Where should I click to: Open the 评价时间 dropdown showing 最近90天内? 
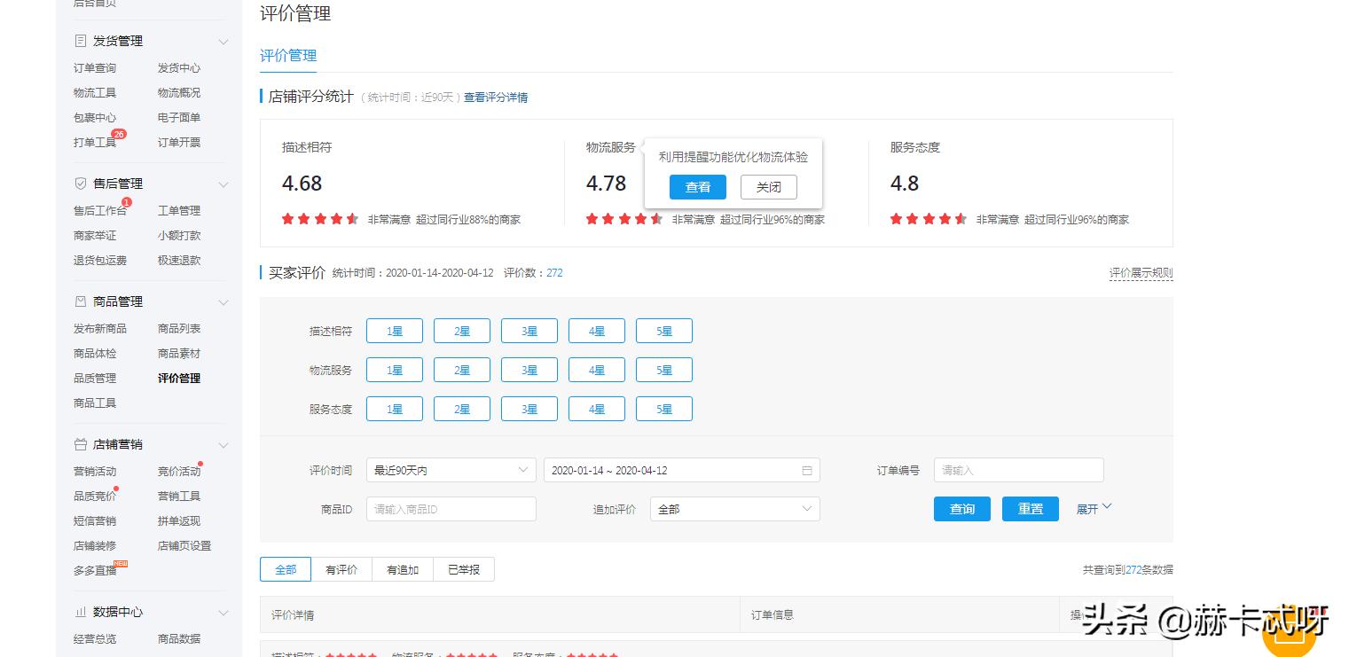pyautogui.click(x=451, y=470)
